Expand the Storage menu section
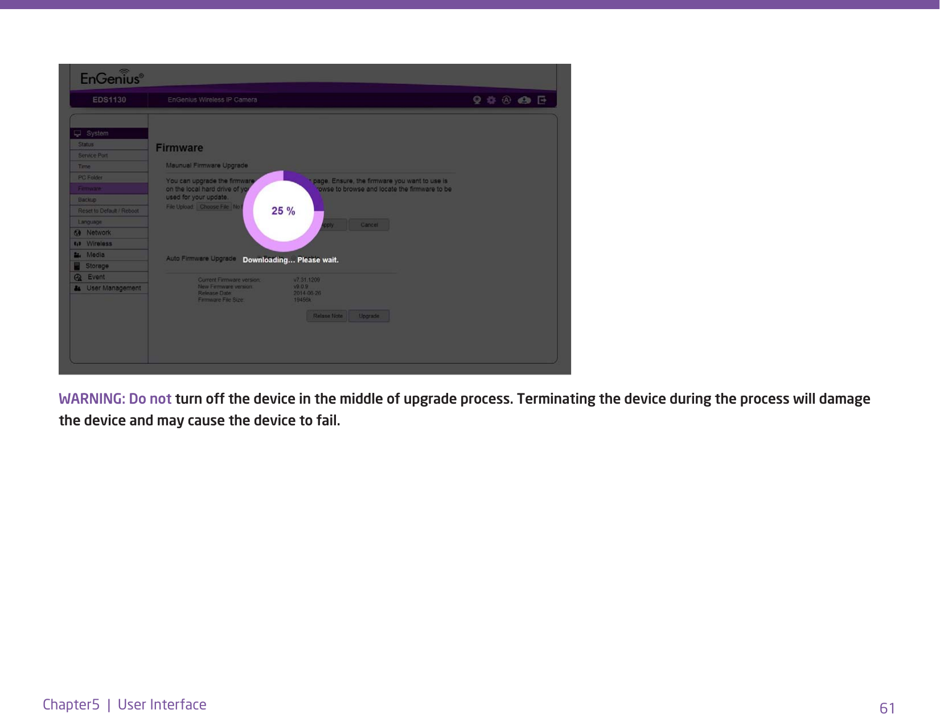940x726 pixels. [109, 266]
